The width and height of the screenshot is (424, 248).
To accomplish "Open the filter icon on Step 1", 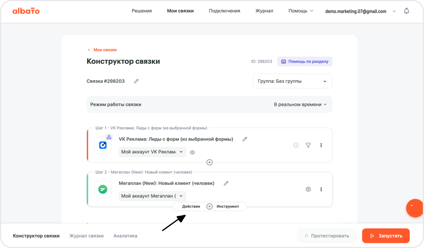I will coord(308,145).
